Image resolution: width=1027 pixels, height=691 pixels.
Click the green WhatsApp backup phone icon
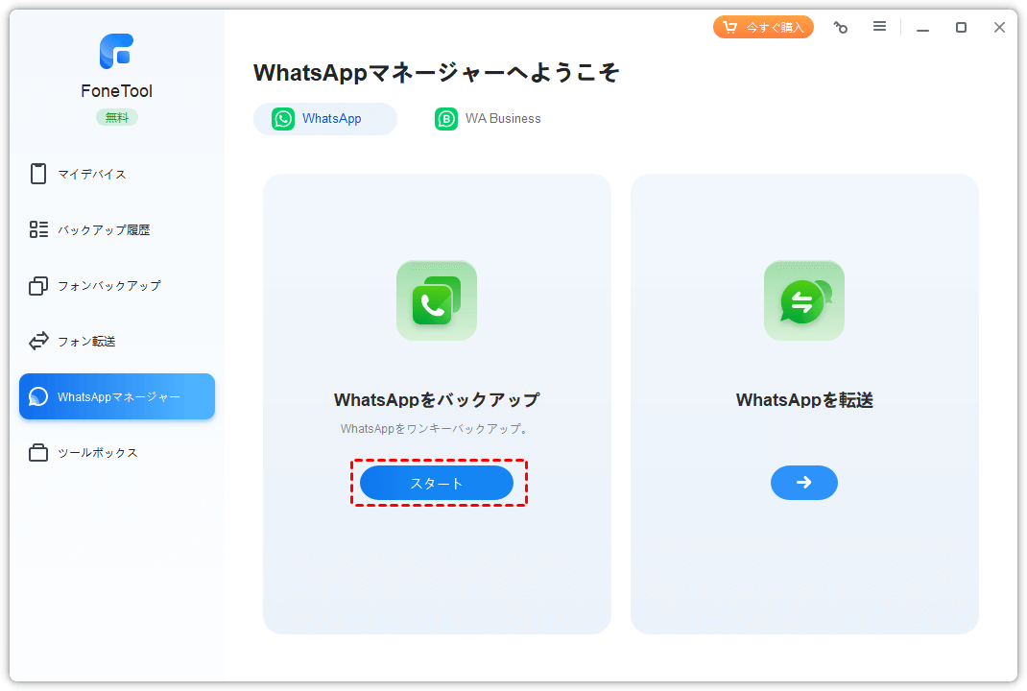click(x=437, y=300)
